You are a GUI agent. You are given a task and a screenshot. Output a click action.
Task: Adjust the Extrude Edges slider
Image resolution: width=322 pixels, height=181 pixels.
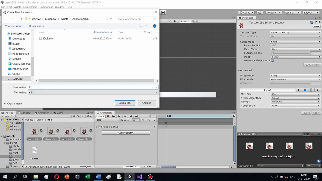291,53
